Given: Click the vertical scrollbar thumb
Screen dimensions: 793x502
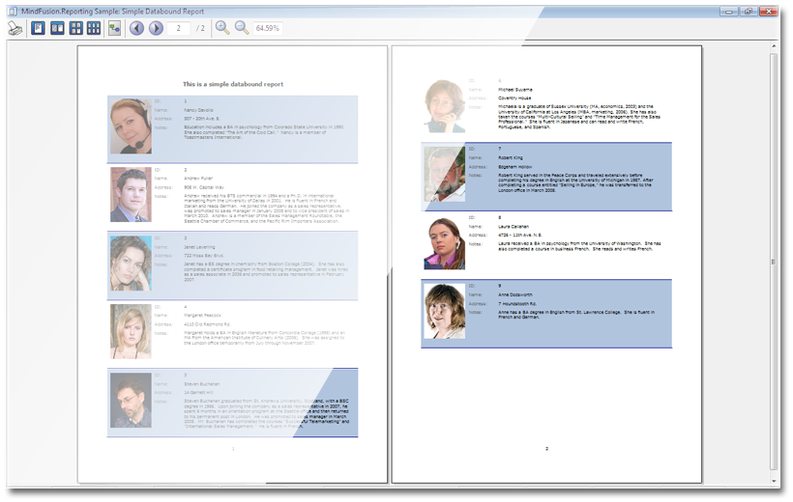Looking at the screenshot, I should pyautogui.click(x=773, y=261).
